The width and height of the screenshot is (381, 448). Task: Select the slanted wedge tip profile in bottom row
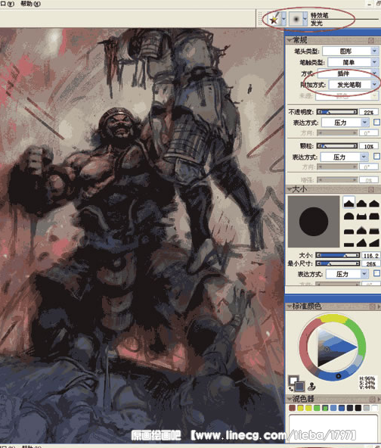point(361,243)
